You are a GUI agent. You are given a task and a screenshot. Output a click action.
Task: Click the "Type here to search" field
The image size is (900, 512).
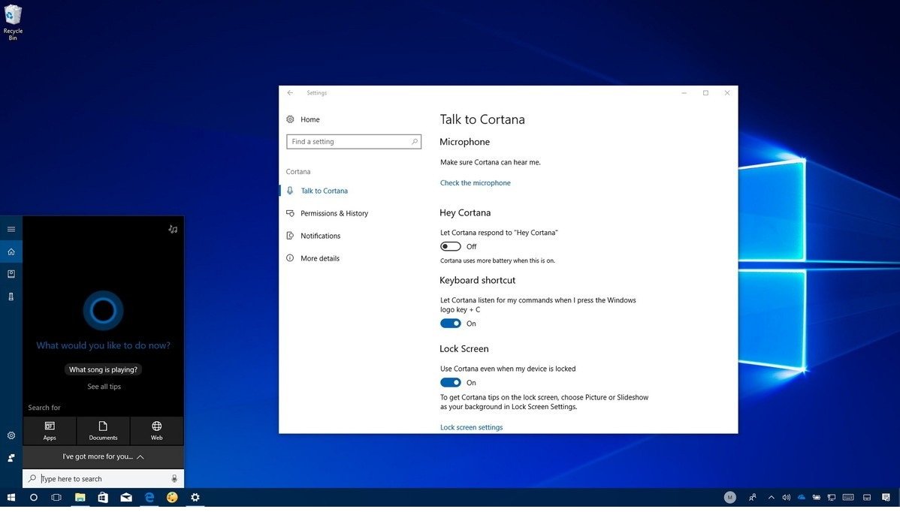pos(104,479)
